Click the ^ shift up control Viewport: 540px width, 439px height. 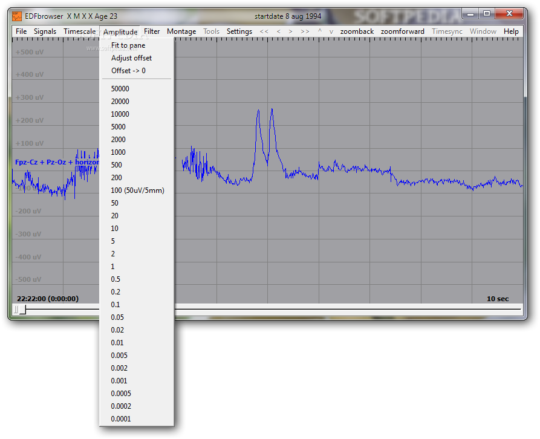(320, 31)
